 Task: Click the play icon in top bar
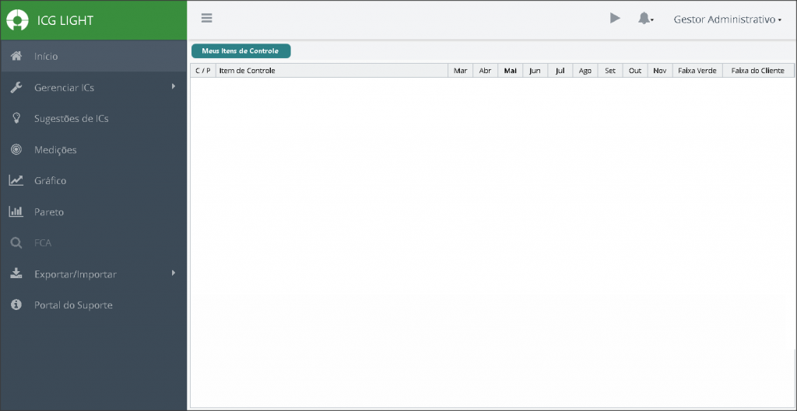[x=615, y=19]
